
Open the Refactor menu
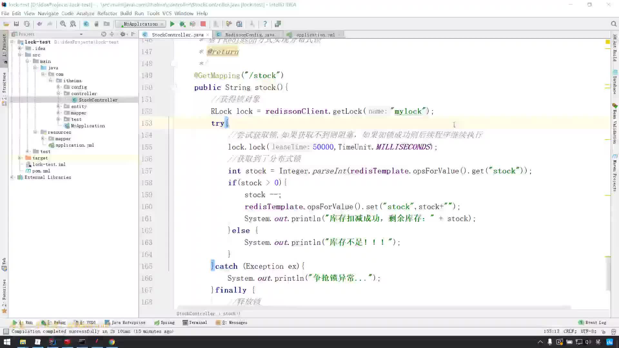(x=107, y=13)
